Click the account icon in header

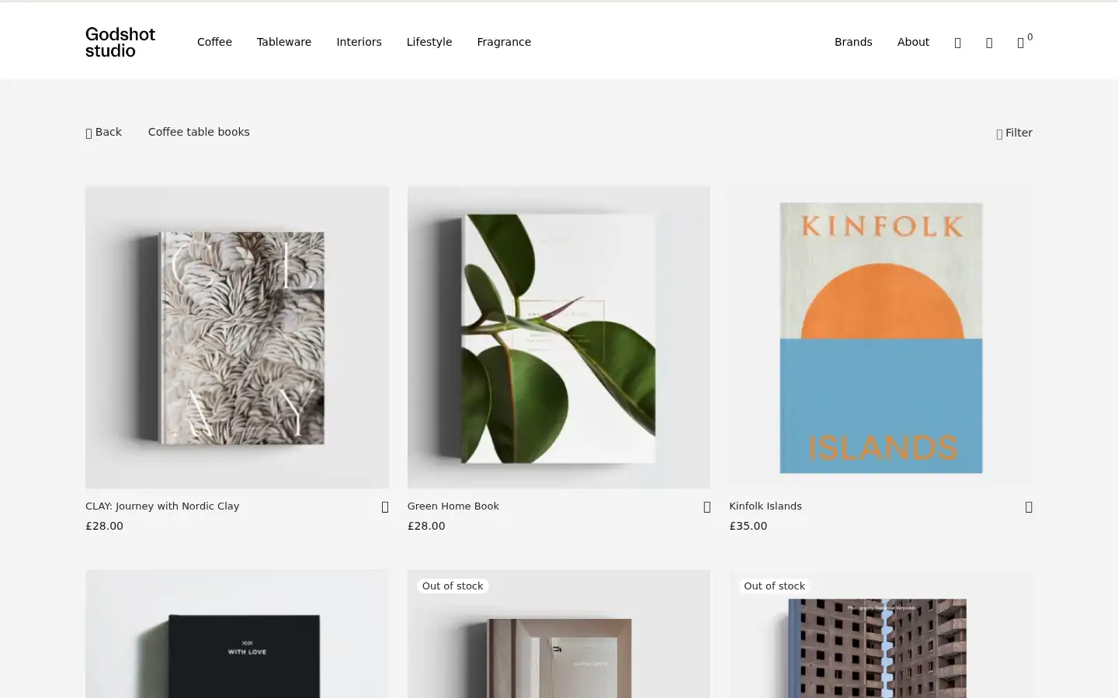[989, 43]
